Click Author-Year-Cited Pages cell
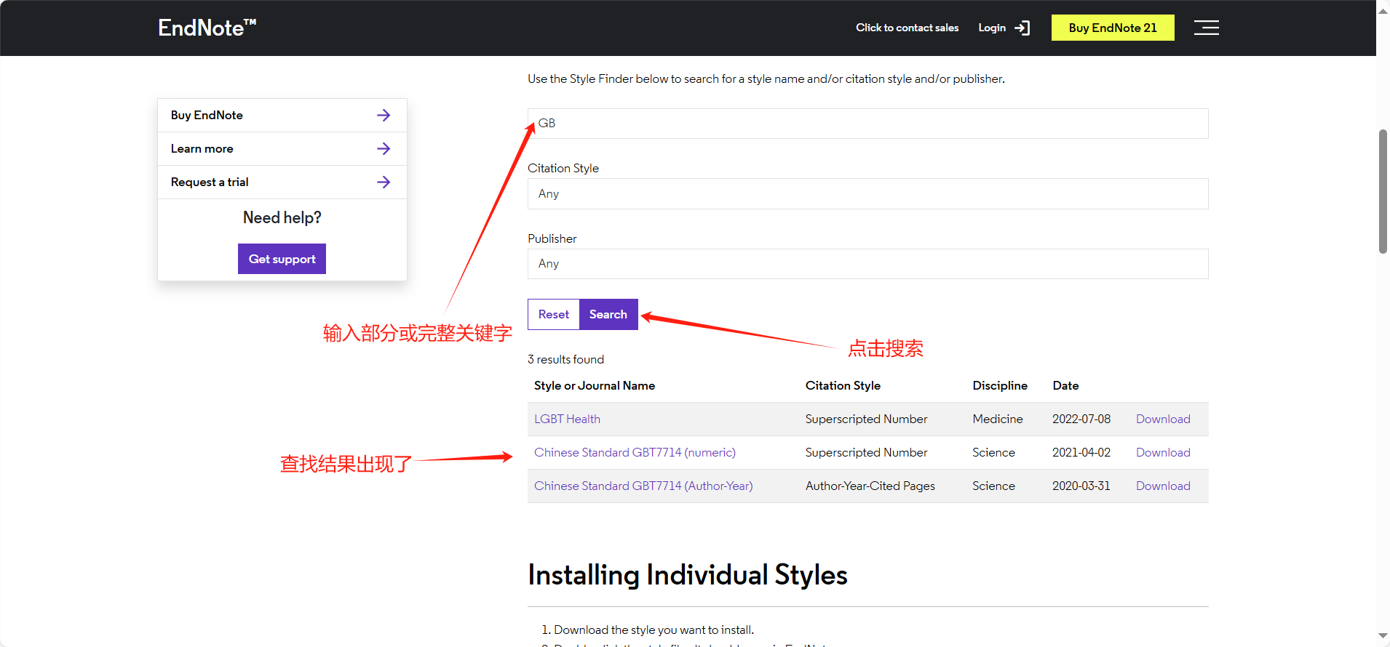This screenshot has width=1390, height=647. click(x=870, y=486)
